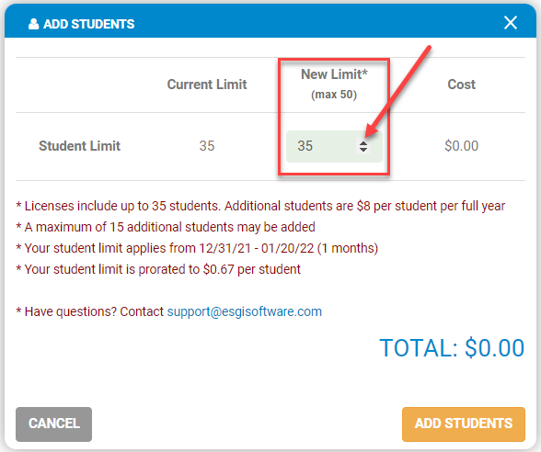Click the (max 50) hint text
Image resolution: width=541 pixels, height=452 pixels.
(334, 95)
